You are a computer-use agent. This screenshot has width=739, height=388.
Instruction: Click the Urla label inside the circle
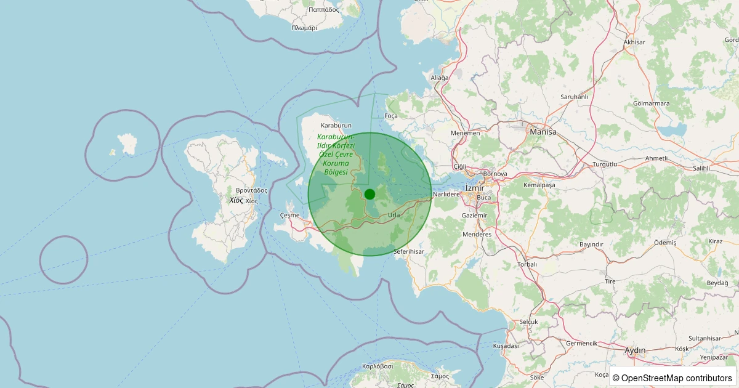pyautogui.click(x=394, y=215)
